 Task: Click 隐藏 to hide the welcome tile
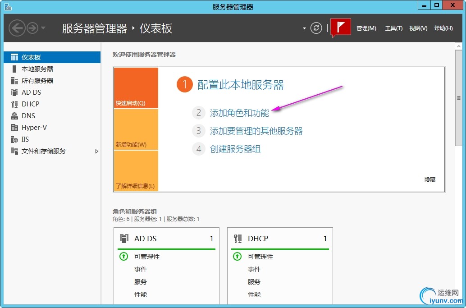[x=430, y=179]
